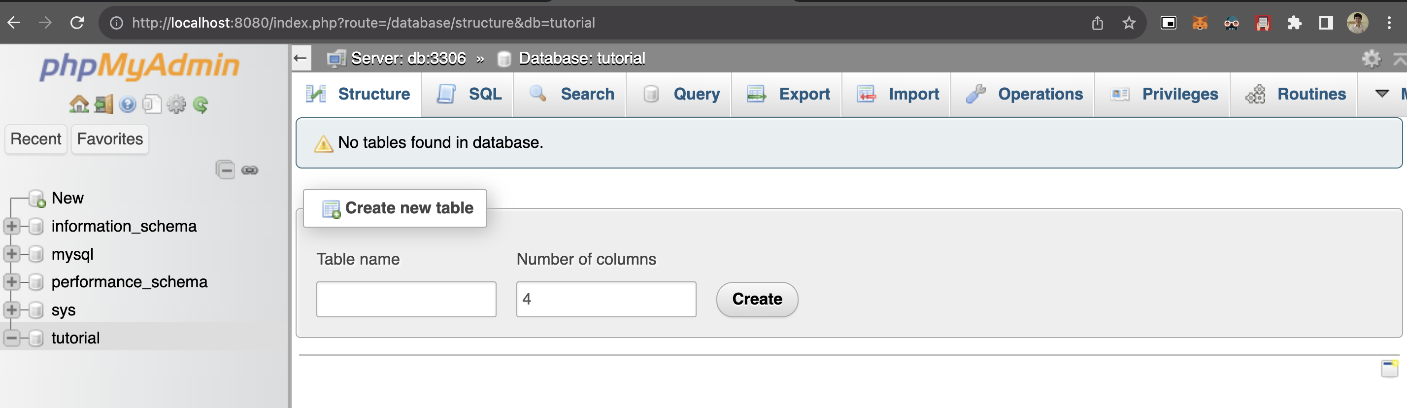Viewport: 1407px width, 408px height.
Task: Open navigation panel settings gear icon
Action: coord(176,104)
